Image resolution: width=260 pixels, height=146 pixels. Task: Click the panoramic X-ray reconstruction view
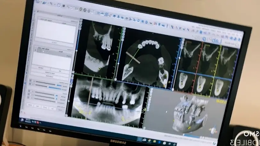click(109, 101)
